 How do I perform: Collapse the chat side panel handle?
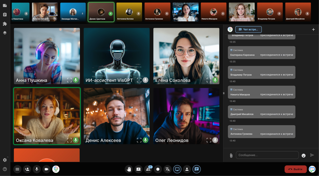(223, 93)
